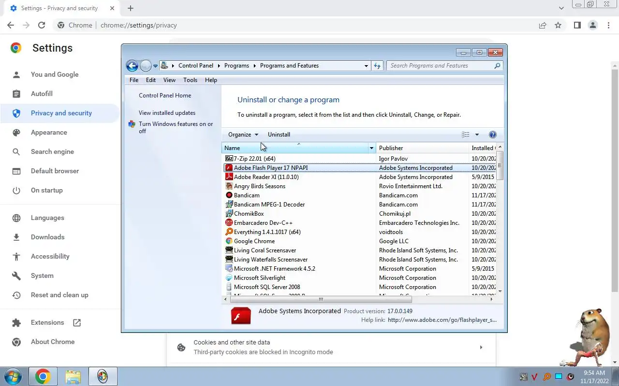Click the share page icon in omnibox

pyautogui.click(x=543, y=25)
